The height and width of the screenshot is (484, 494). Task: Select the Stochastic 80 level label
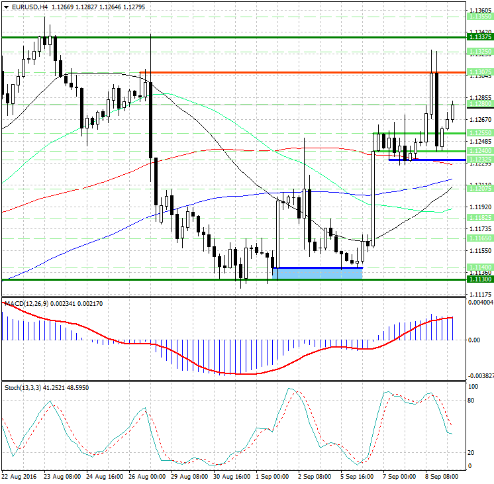[x=471, y=401]
